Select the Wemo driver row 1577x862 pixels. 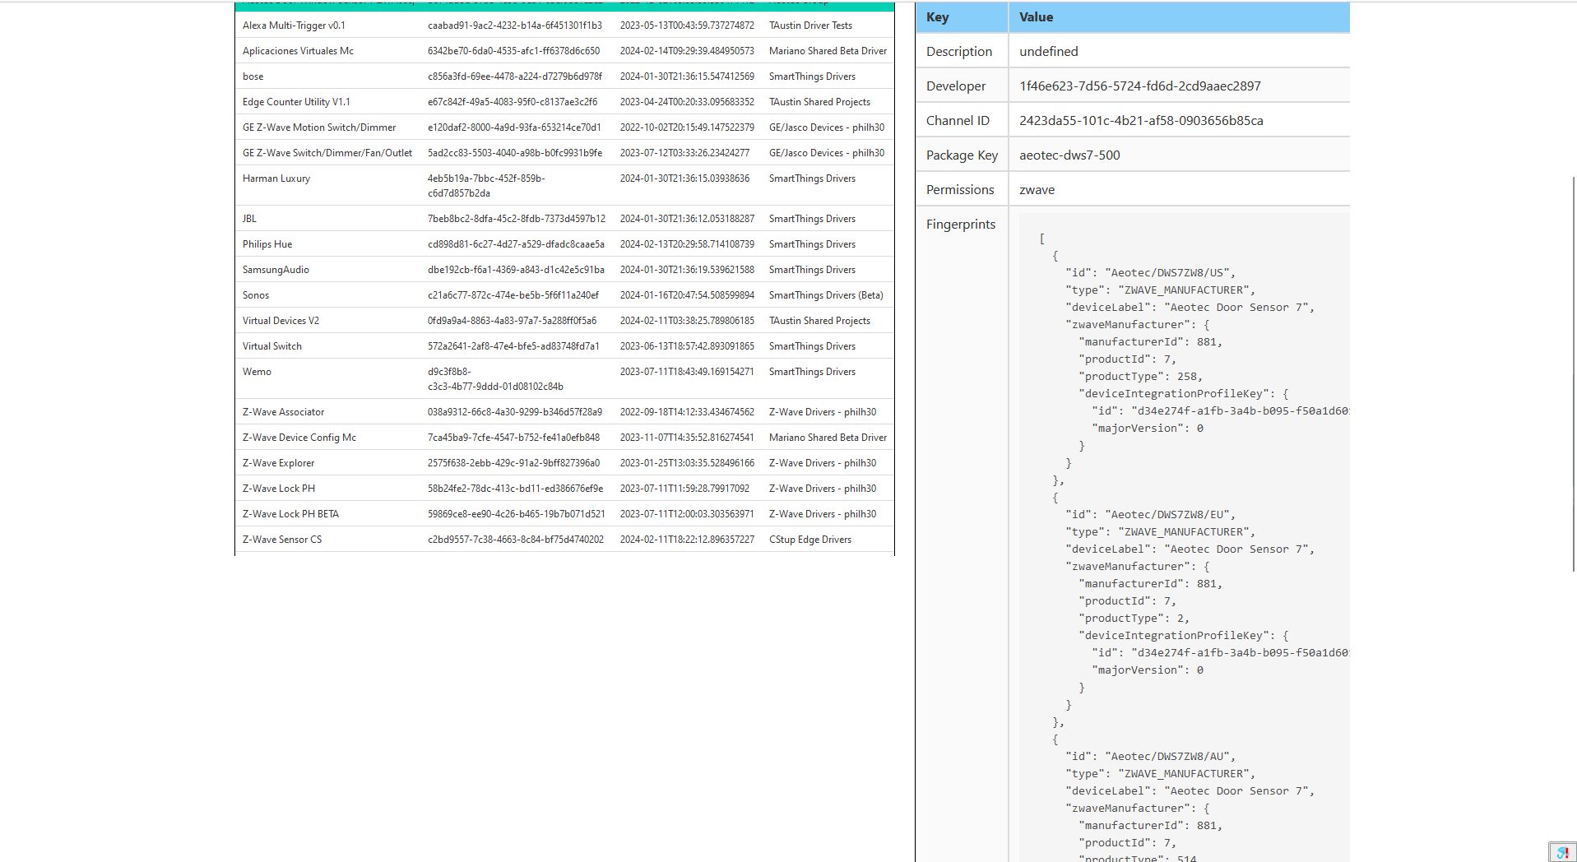tap(411, 378)
